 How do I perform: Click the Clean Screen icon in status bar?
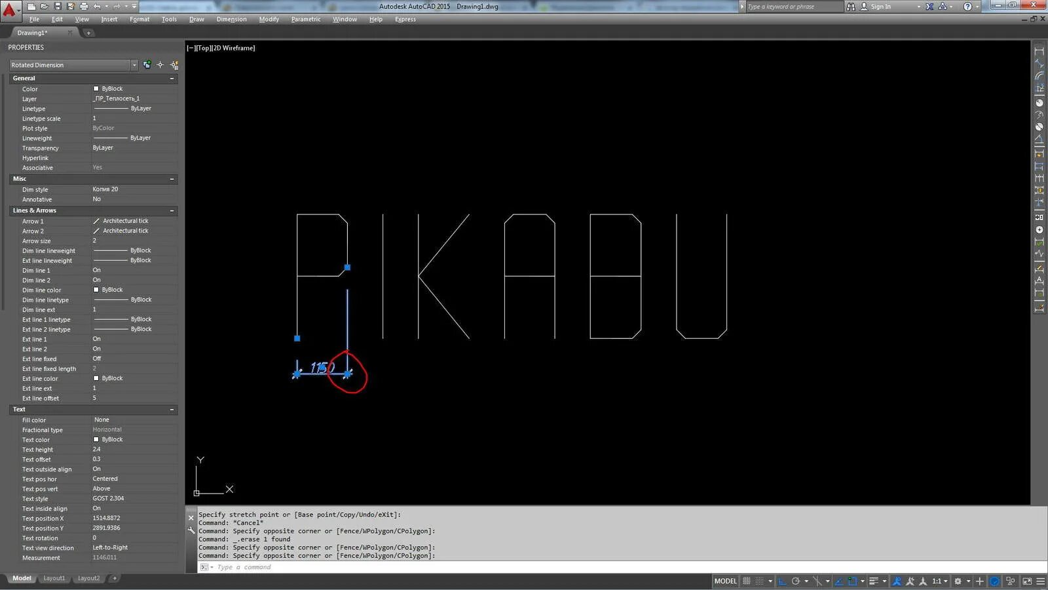pos(1027,581)
